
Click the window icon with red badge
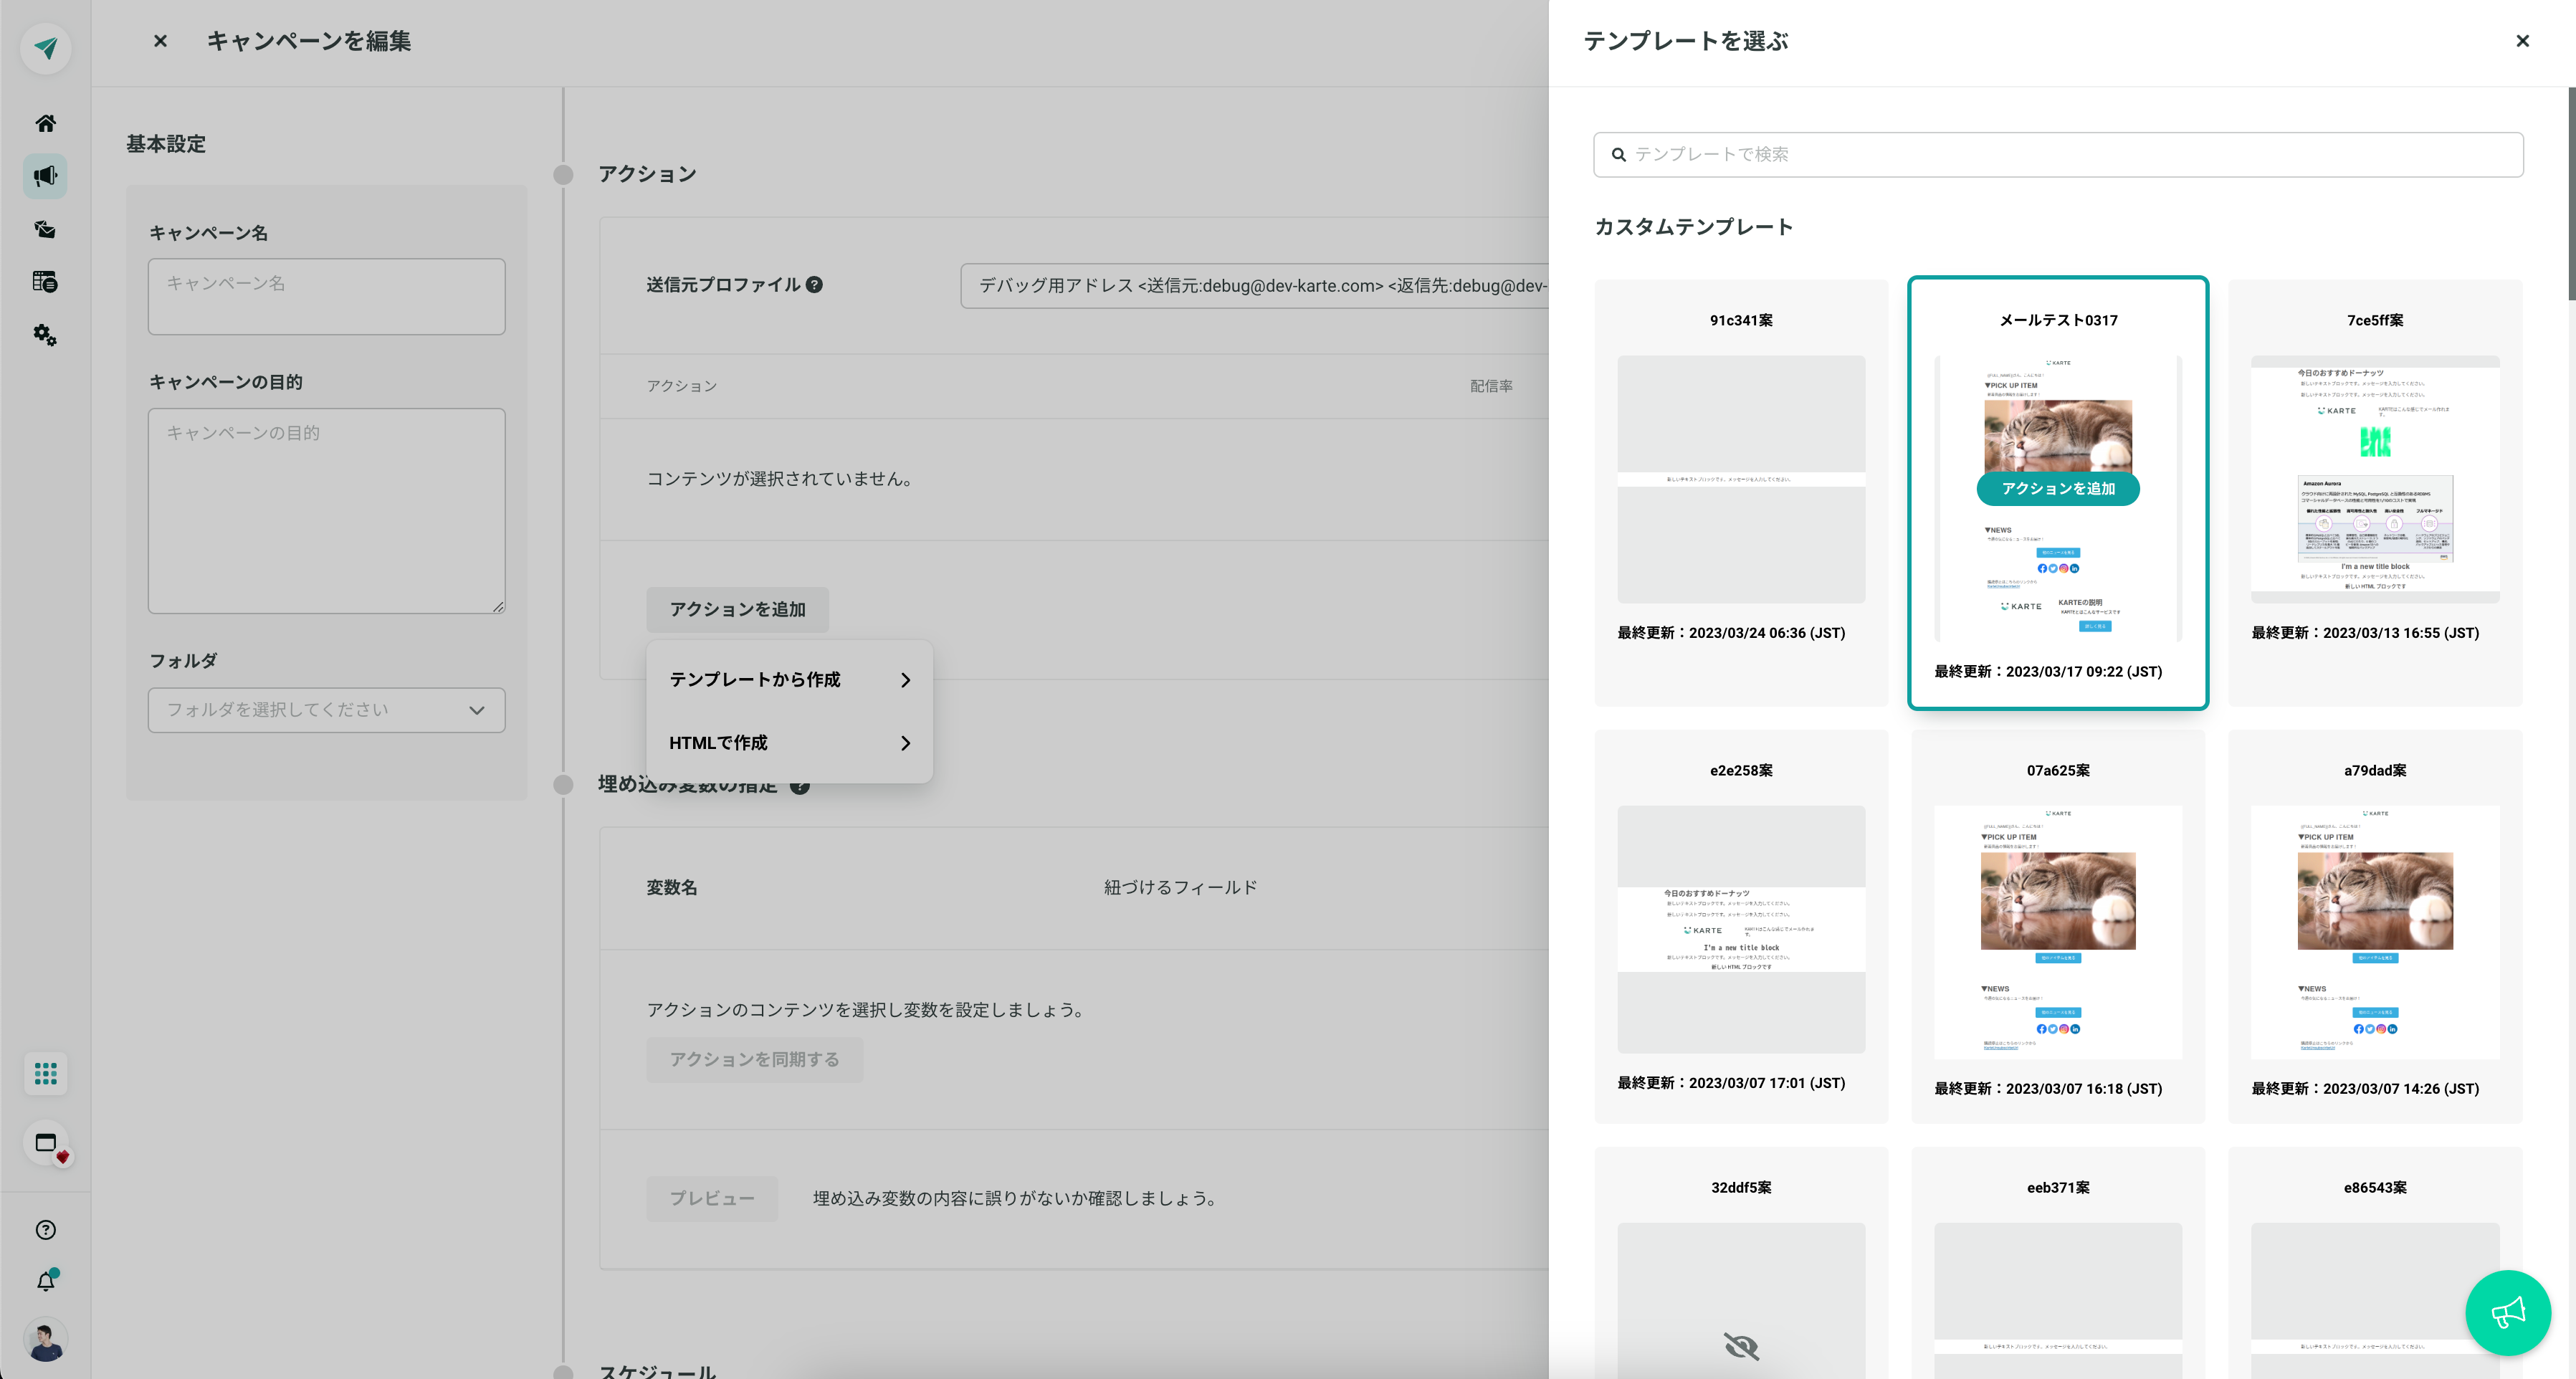click(46, 1143)
